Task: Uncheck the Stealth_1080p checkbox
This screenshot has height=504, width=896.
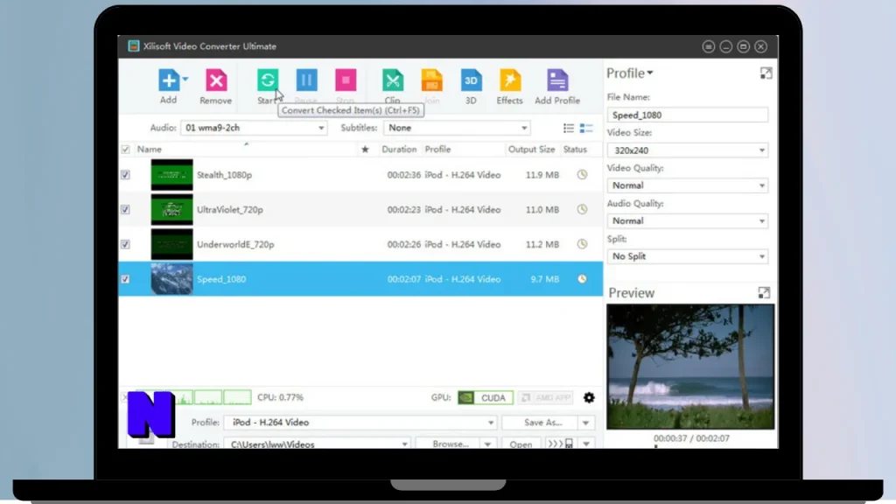Action: 125,175
